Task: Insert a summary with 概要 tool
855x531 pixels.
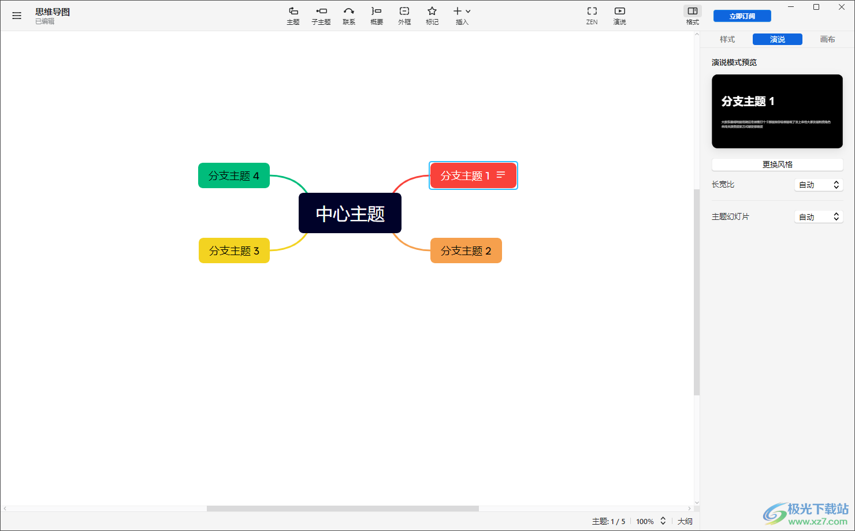Action: coord(377,16)
